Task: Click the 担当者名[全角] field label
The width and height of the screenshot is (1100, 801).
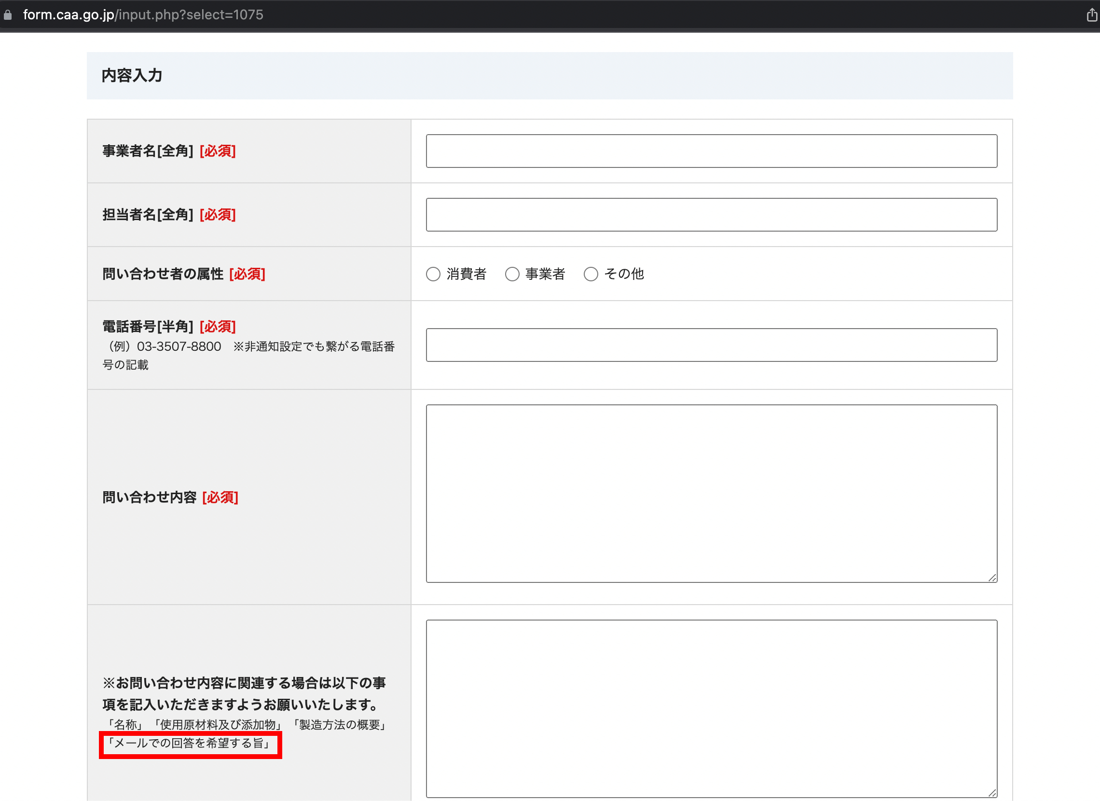Action: [148, 215]
